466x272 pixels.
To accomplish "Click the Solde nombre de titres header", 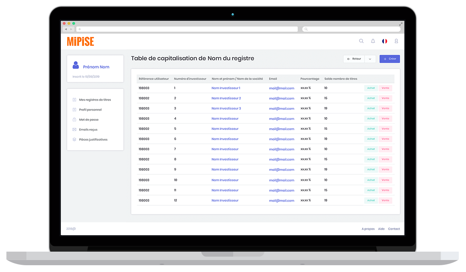I will [340, 79].
